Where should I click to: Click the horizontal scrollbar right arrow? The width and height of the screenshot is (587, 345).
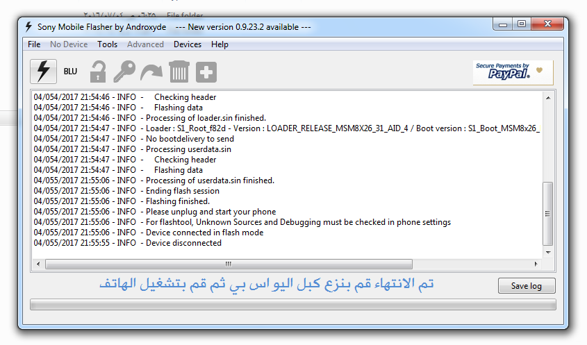coord(536,264)
